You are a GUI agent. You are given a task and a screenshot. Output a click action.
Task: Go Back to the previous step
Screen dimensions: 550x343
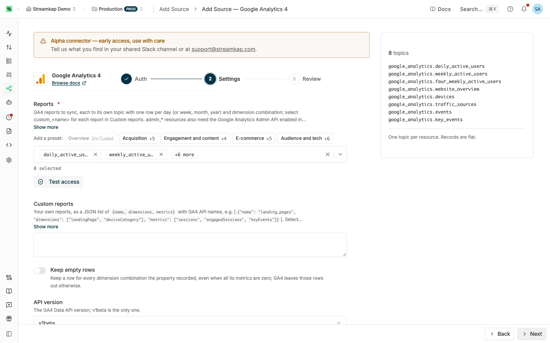500,334
